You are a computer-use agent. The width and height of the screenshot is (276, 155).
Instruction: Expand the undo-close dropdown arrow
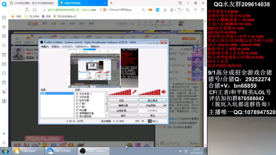pos(183,10)
